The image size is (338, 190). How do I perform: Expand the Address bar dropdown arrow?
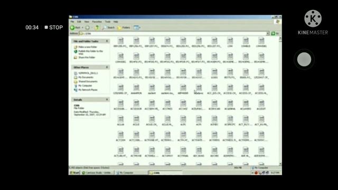(268, 33)
